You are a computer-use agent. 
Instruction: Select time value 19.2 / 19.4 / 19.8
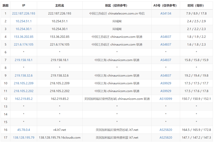[x=196, y=76]
